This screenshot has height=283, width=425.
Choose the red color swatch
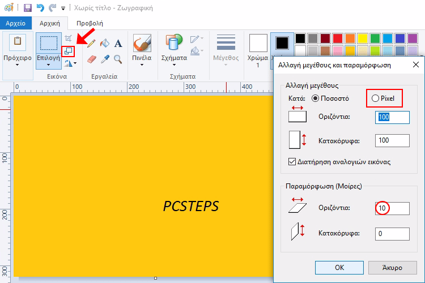(338, 38)
